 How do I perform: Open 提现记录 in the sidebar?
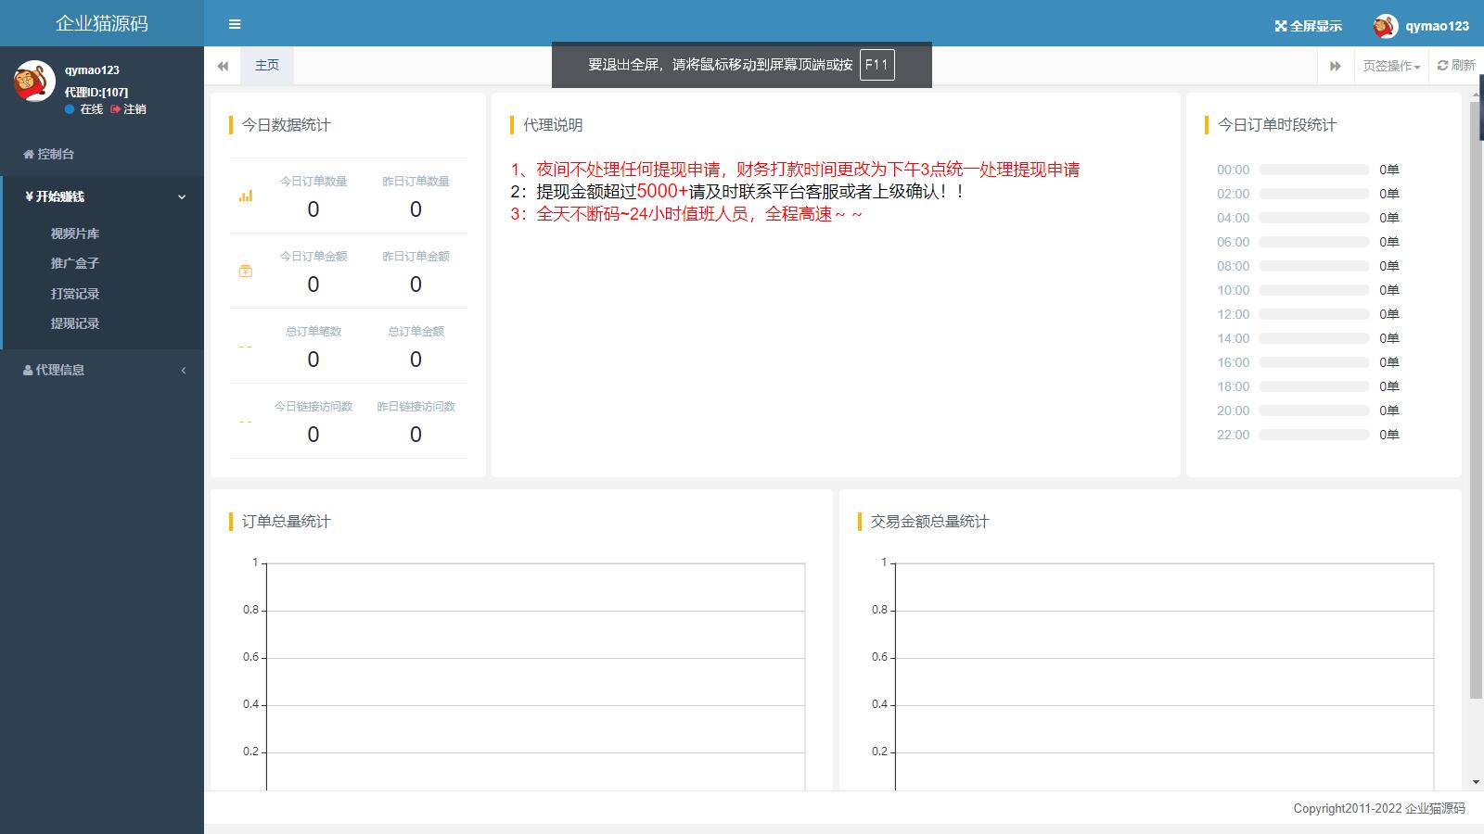pos(75,323)
